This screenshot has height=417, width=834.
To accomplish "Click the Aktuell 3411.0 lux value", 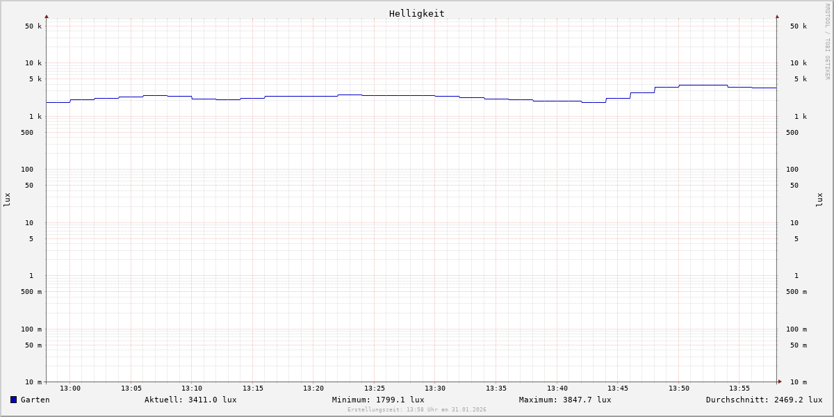I will point(190,400).
